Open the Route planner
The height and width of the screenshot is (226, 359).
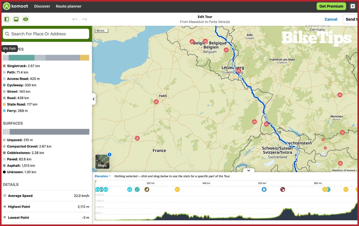[68, 6]
